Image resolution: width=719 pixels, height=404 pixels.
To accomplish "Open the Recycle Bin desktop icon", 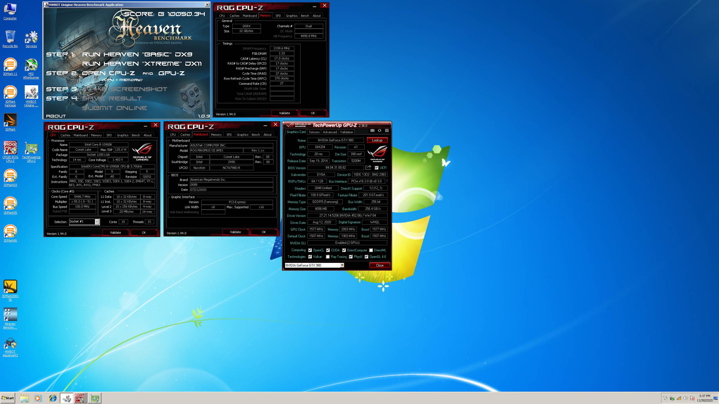I will coord(10,39).
